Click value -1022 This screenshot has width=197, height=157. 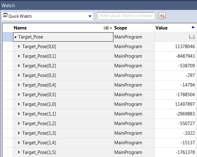[189, 133]
